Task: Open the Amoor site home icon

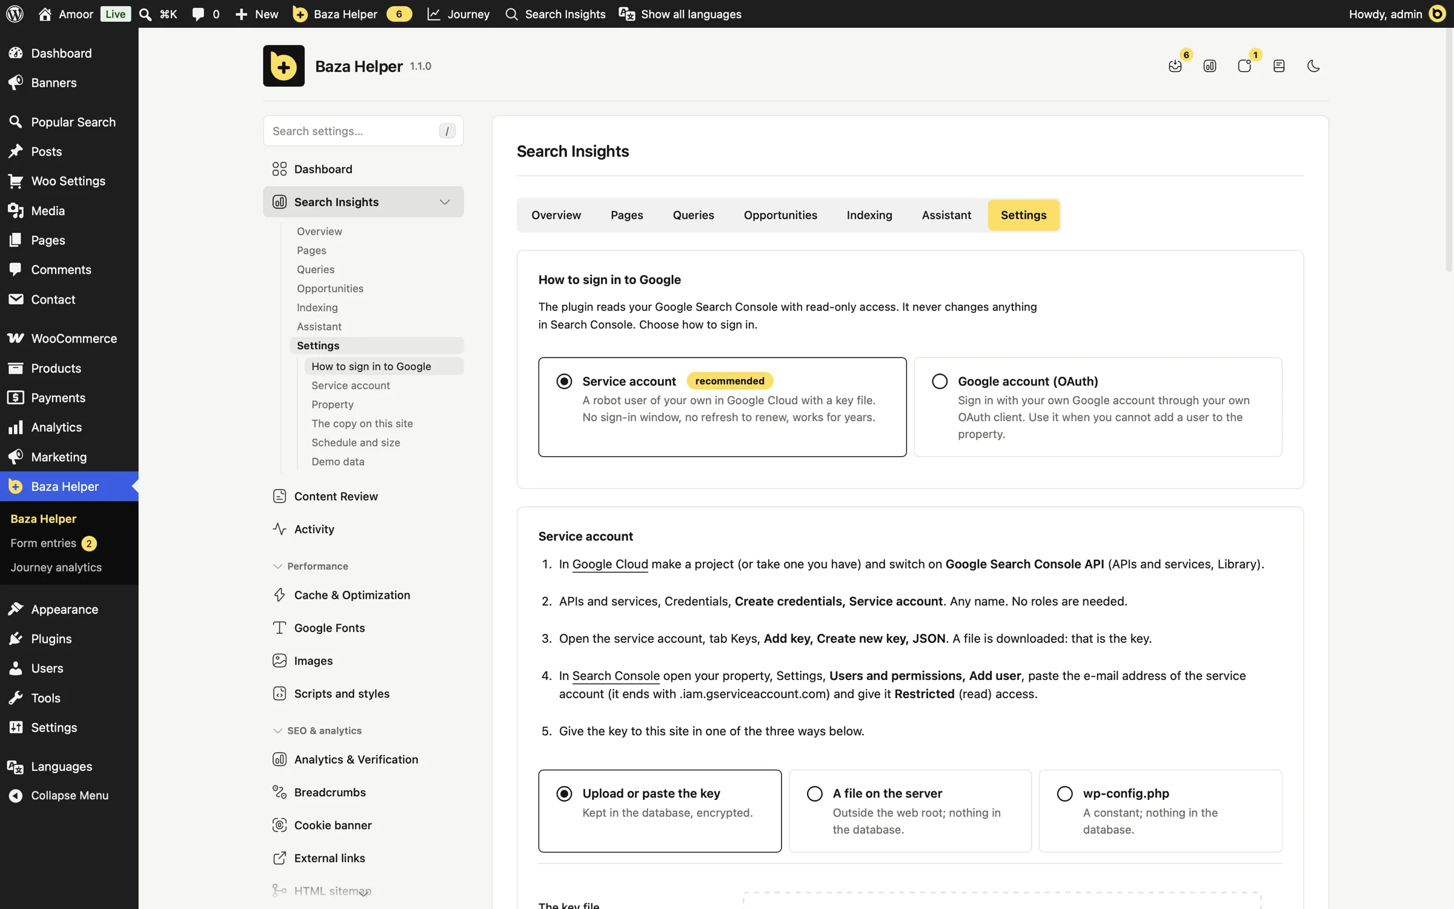Action: tap(45, 14)
